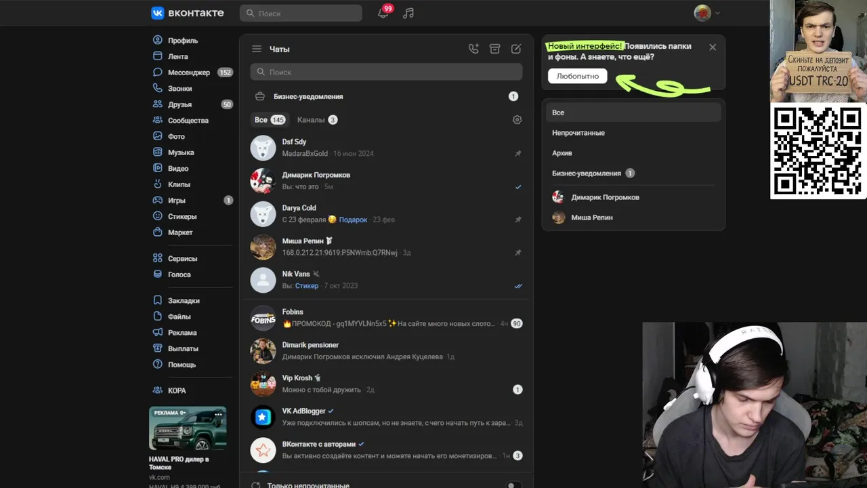Open chat with Darya Cold
The image size is (867, 488).
point(386,213)
